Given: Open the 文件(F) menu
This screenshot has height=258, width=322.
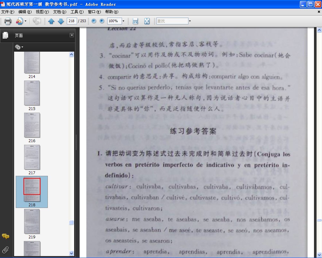Looking at the screenshot, I should 8,12.
